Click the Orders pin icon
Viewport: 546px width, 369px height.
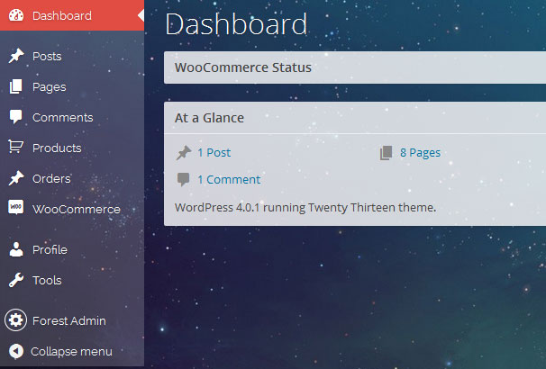16,178
